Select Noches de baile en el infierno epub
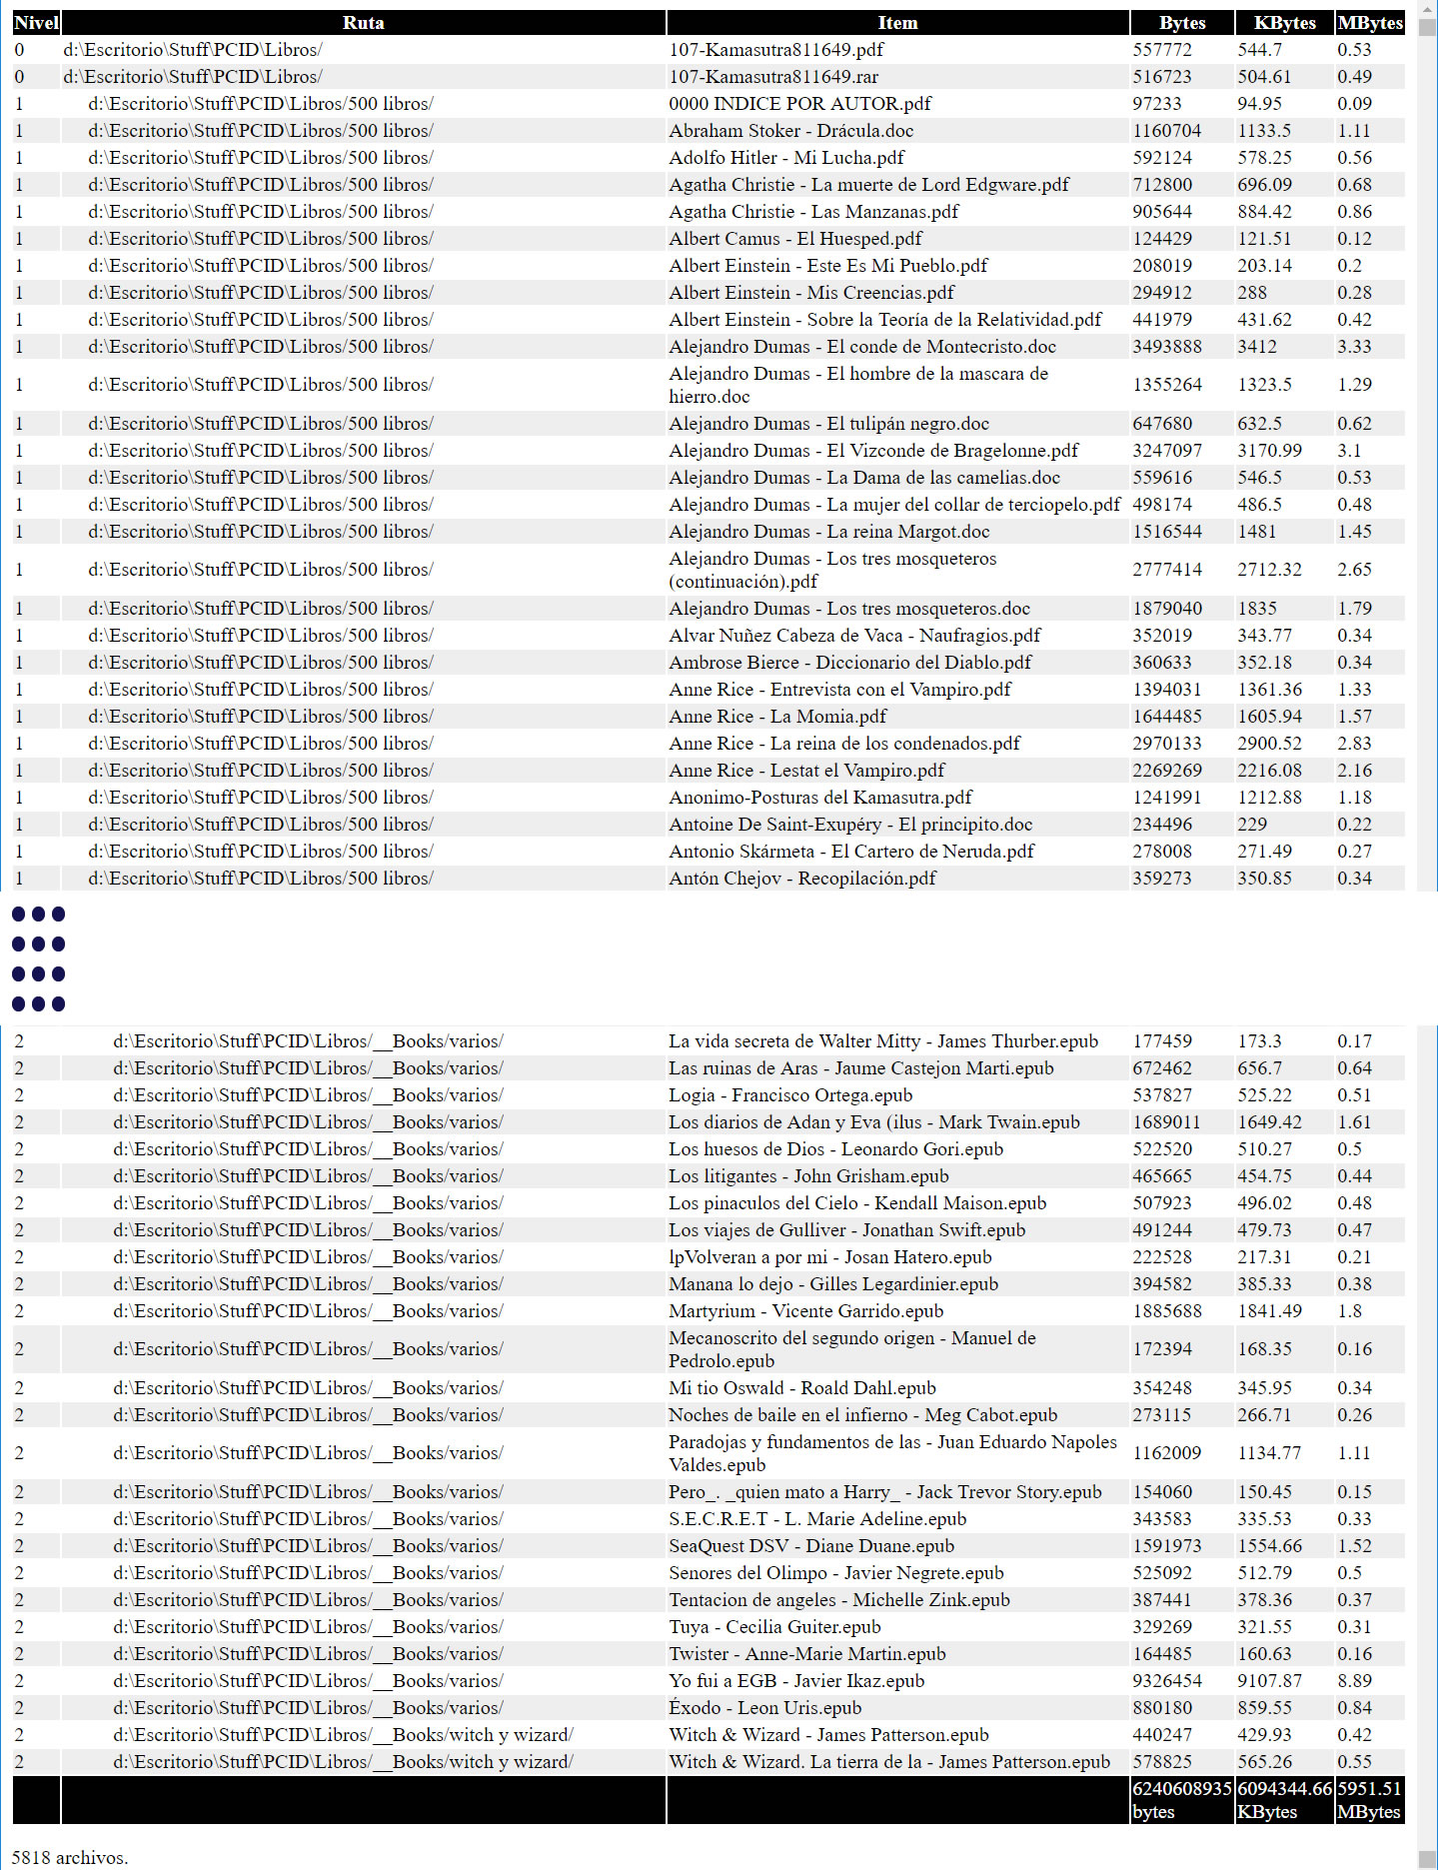The width and height of the screenshot is (1438, 1870). point(862,1415)
